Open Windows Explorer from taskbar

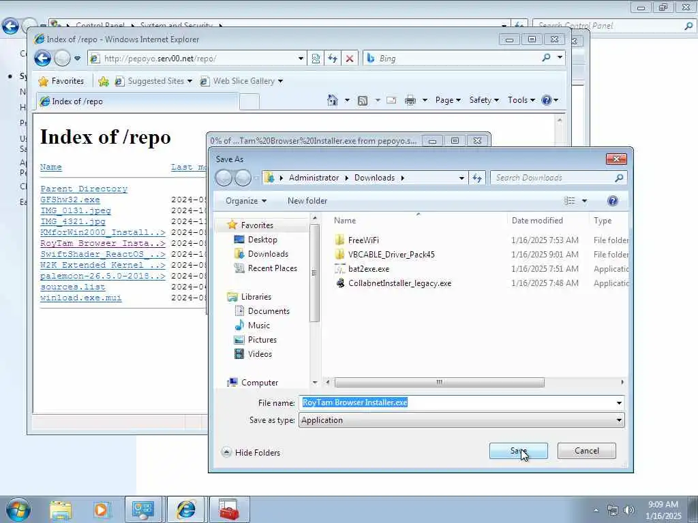pyautogui.click(x=61, y=509)
